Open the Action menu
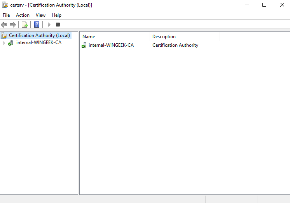 point(23,15)
